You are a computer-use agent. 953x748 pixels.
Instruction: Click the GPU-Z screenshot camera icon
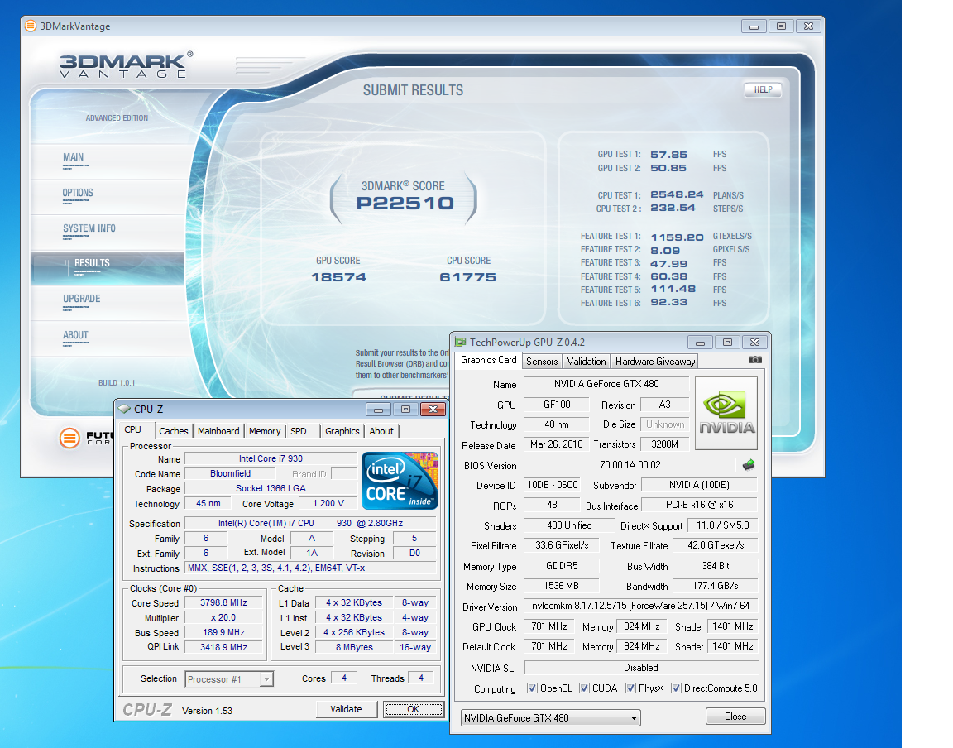(x=754, y=360)
